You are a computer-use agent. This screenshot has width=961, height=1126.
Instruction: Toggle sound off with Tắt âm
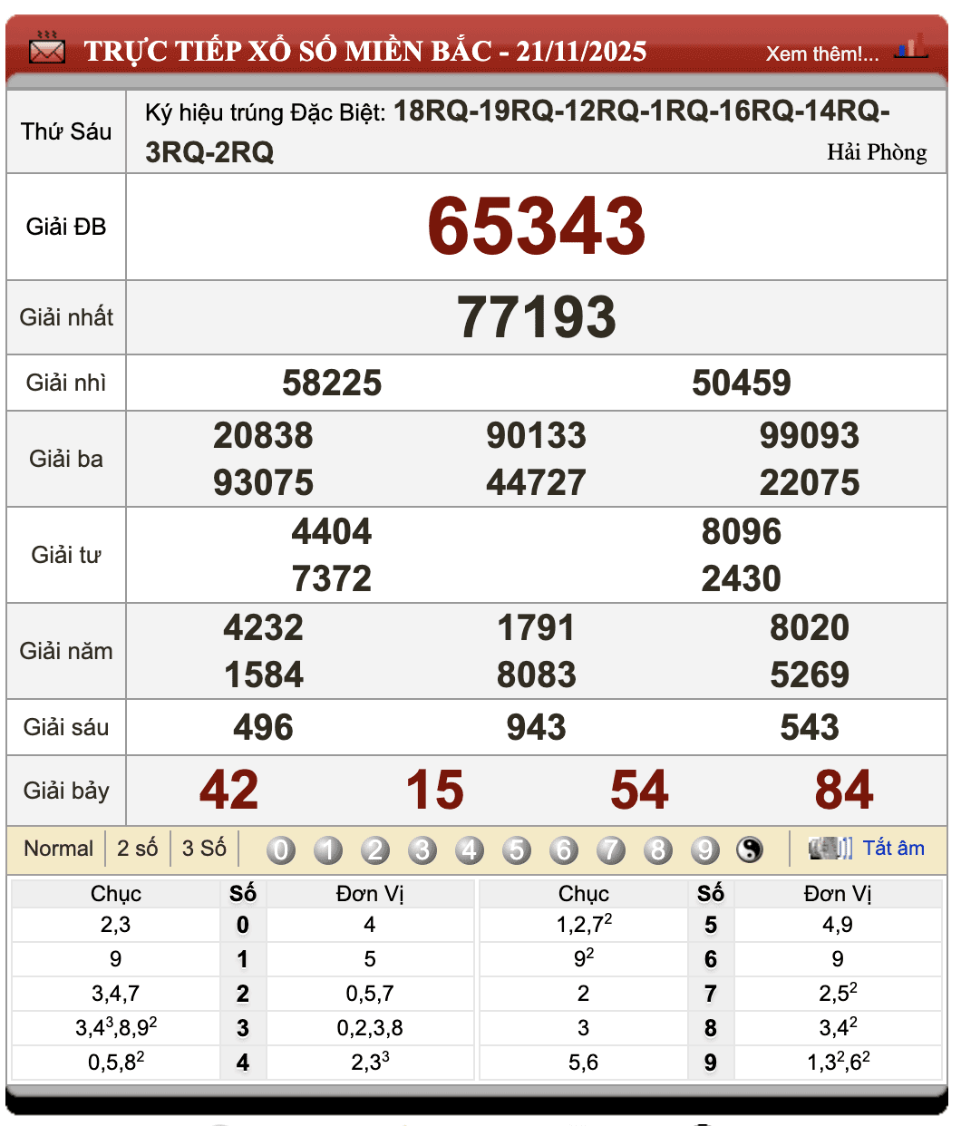893,849
